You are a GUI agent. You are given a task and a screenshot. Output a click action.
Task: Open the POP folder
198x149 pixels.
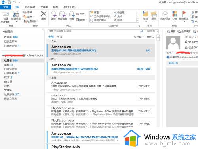coord(8,77)
